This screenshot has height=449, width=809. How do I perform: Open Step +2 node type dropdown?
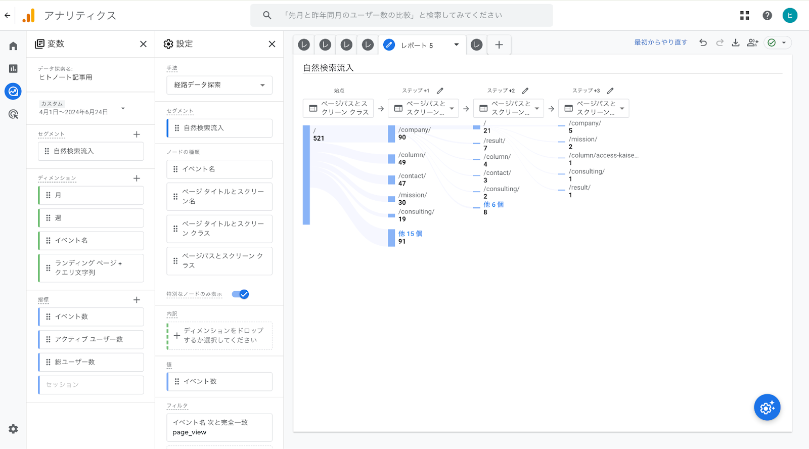[509, 108]
